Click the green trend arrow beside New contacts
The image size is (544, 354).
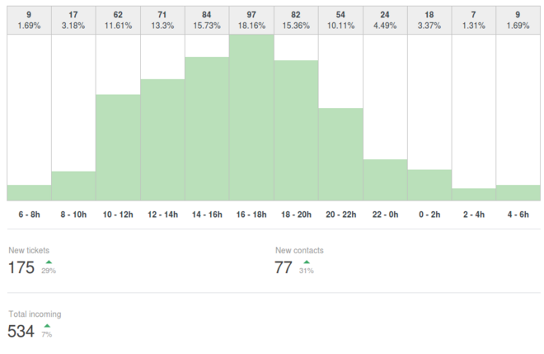click(x=307, y=262)
